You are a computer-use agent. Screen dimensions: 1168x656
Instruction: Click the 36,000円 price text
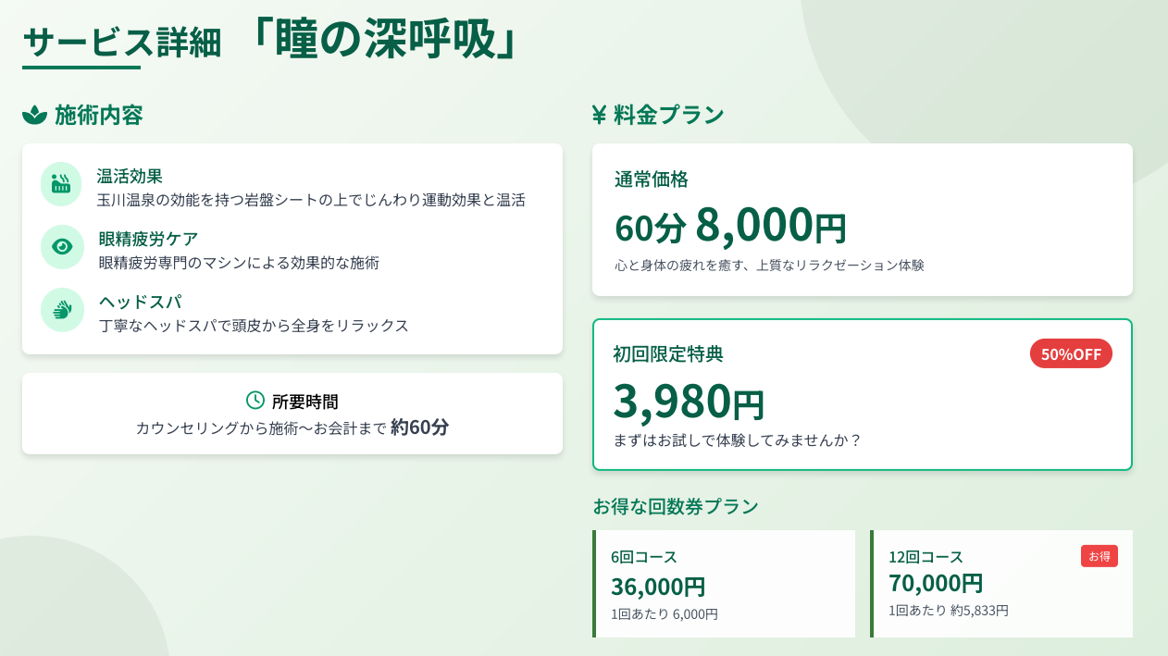[658, 587]
